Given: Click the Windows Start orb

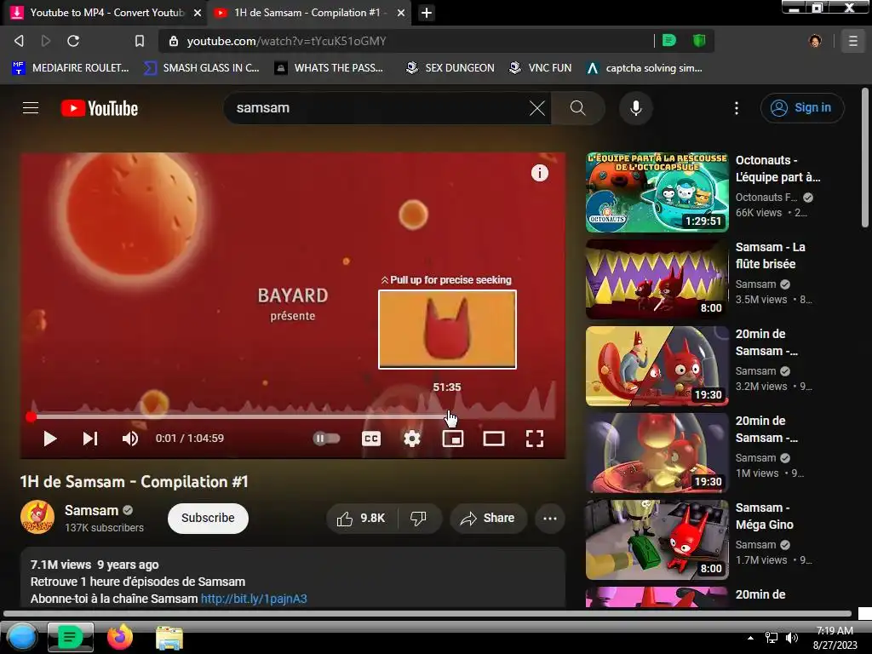Looking at the screenshot, I should [x=21, y=637].
